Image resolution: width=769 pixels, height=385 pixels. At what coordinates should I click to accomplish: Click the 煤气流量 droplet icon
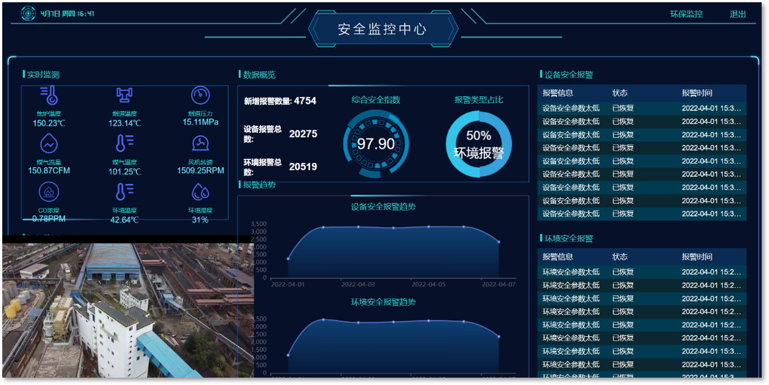tap(49, 144)
